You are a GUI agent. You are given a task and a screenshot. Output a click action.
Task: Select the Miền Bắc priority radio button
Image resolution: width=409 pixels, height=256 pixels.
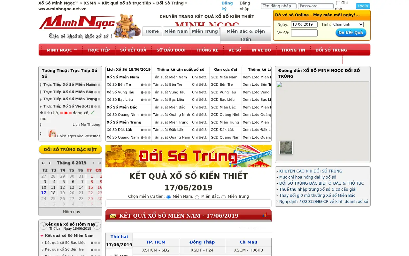coord(197,197)
